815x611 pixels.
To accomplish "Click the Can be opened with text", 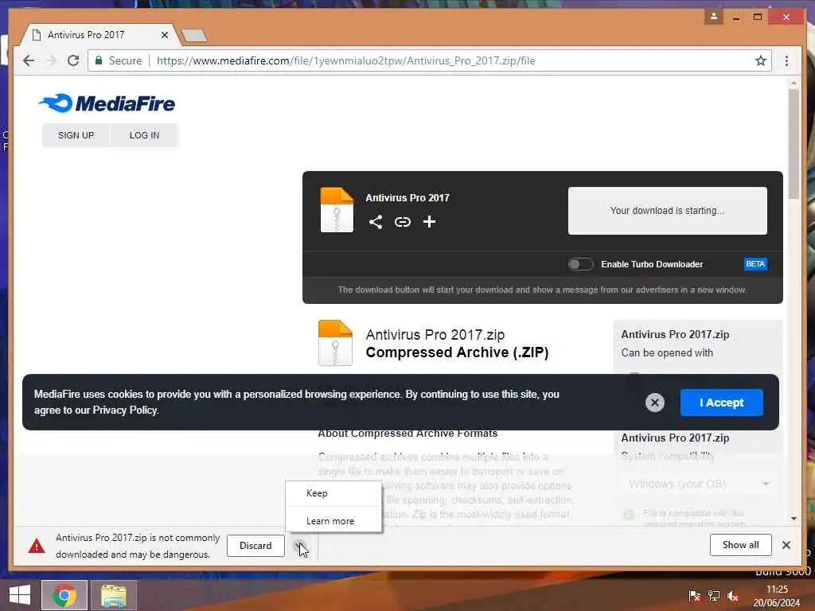I will point(667,352).
